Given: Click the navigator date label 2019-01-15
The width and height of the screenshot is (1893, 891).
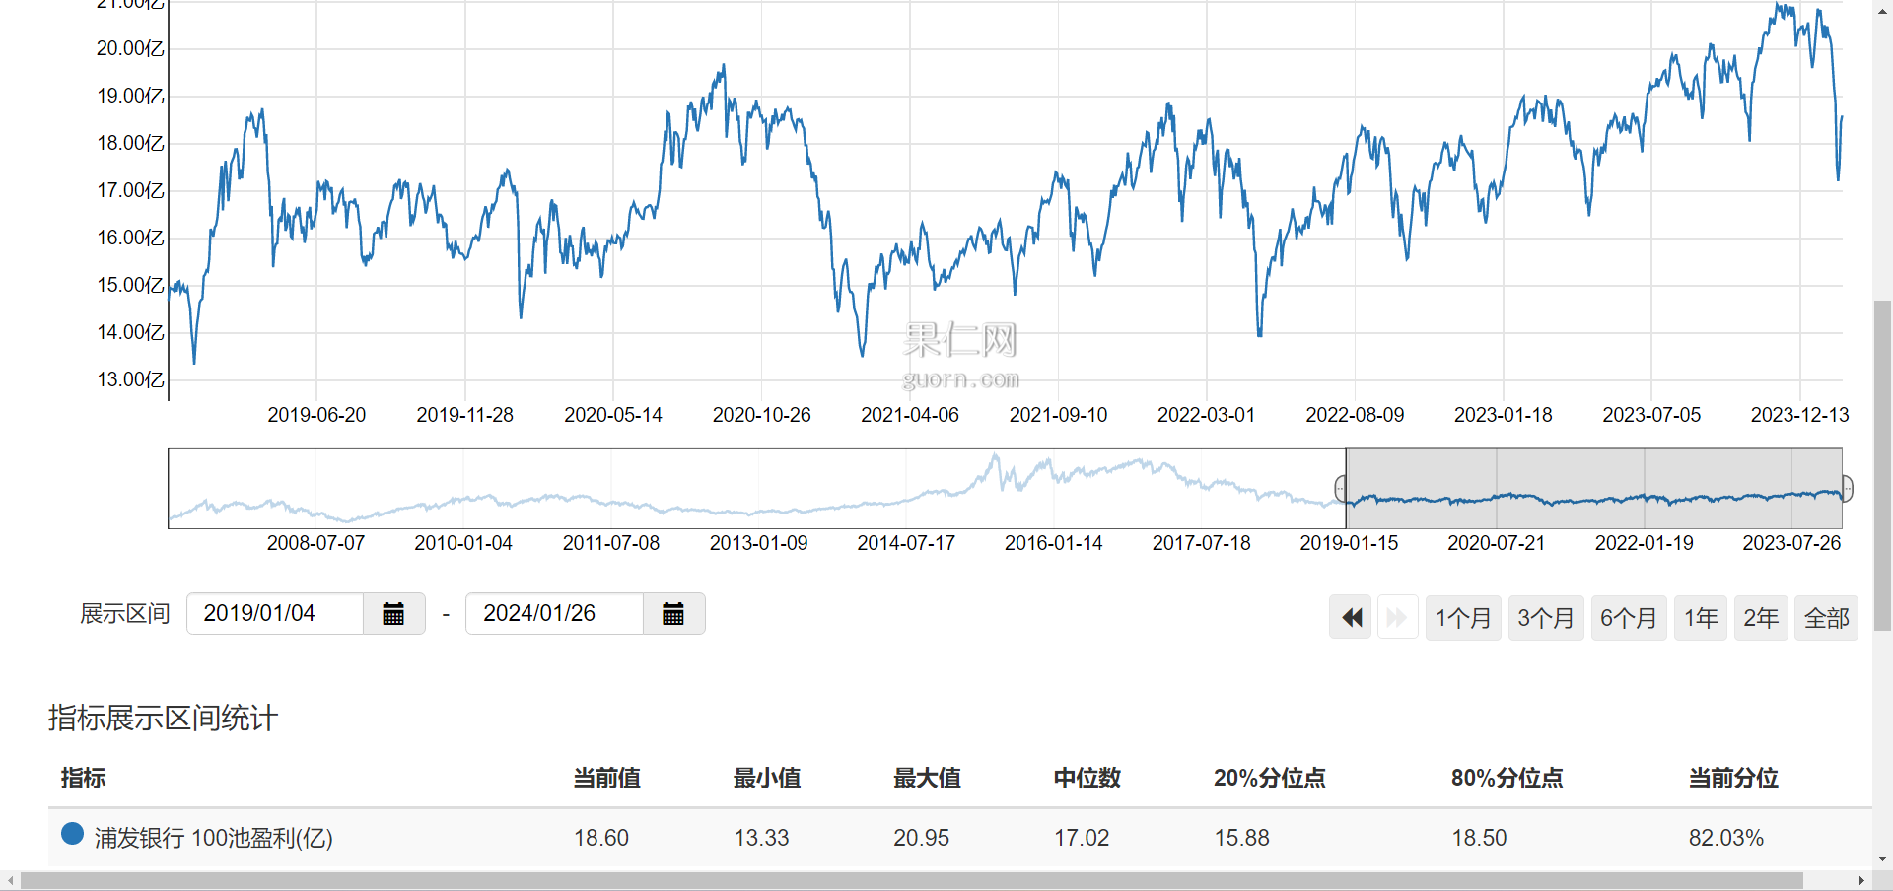Looking at the screenshot, I should tap(1349, 543).
